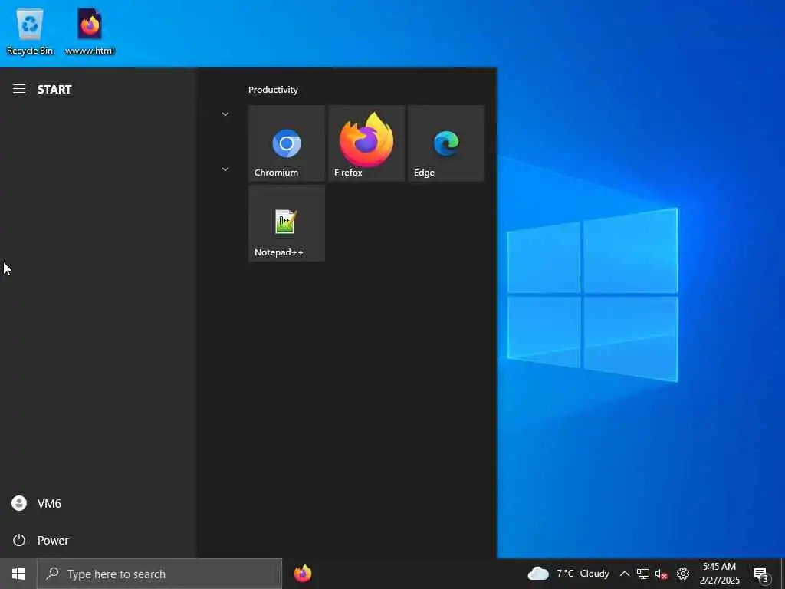Show hidden system tray icons
The image size is (785, 589).
pos(624,574)
